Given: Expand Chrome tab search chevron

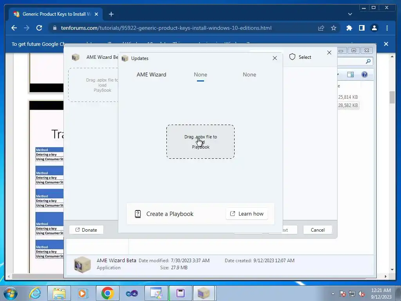Looking at the screenshot, I should (x=350, y=15).
